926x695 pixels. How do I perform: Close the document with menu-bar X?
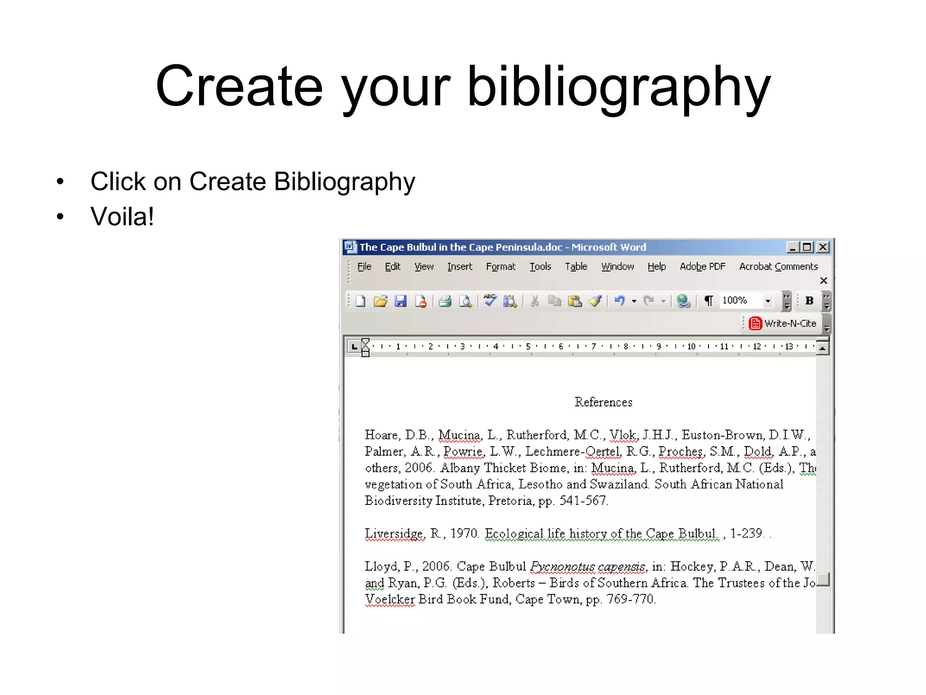point(824,281)
